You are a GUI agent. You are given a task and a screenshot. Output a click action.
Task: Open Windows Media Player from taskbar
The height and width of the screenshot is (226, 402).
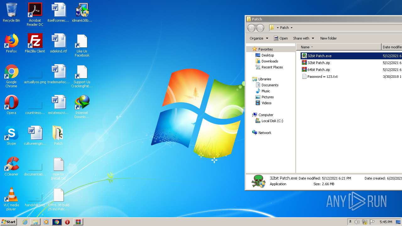click(x=46, y=222)
